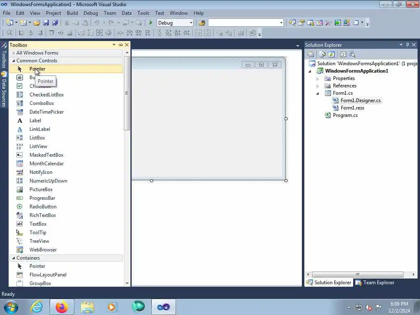
Task: Launch Firefox from the taskbar
Action: pos(62,307)
